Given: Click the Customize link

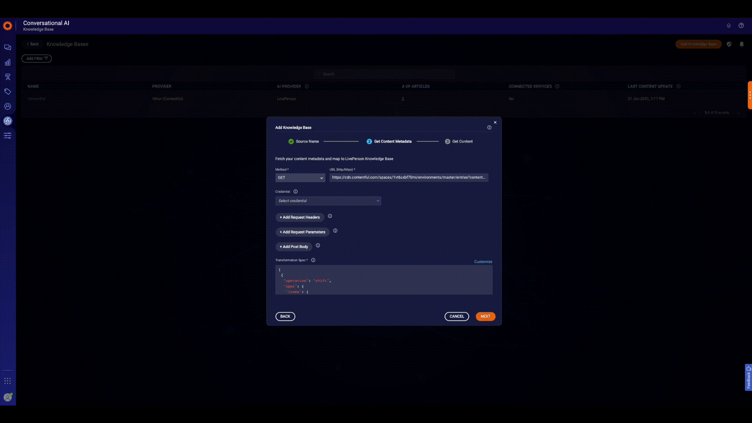Looking at the screenshot, I should [x=483, y=262].
